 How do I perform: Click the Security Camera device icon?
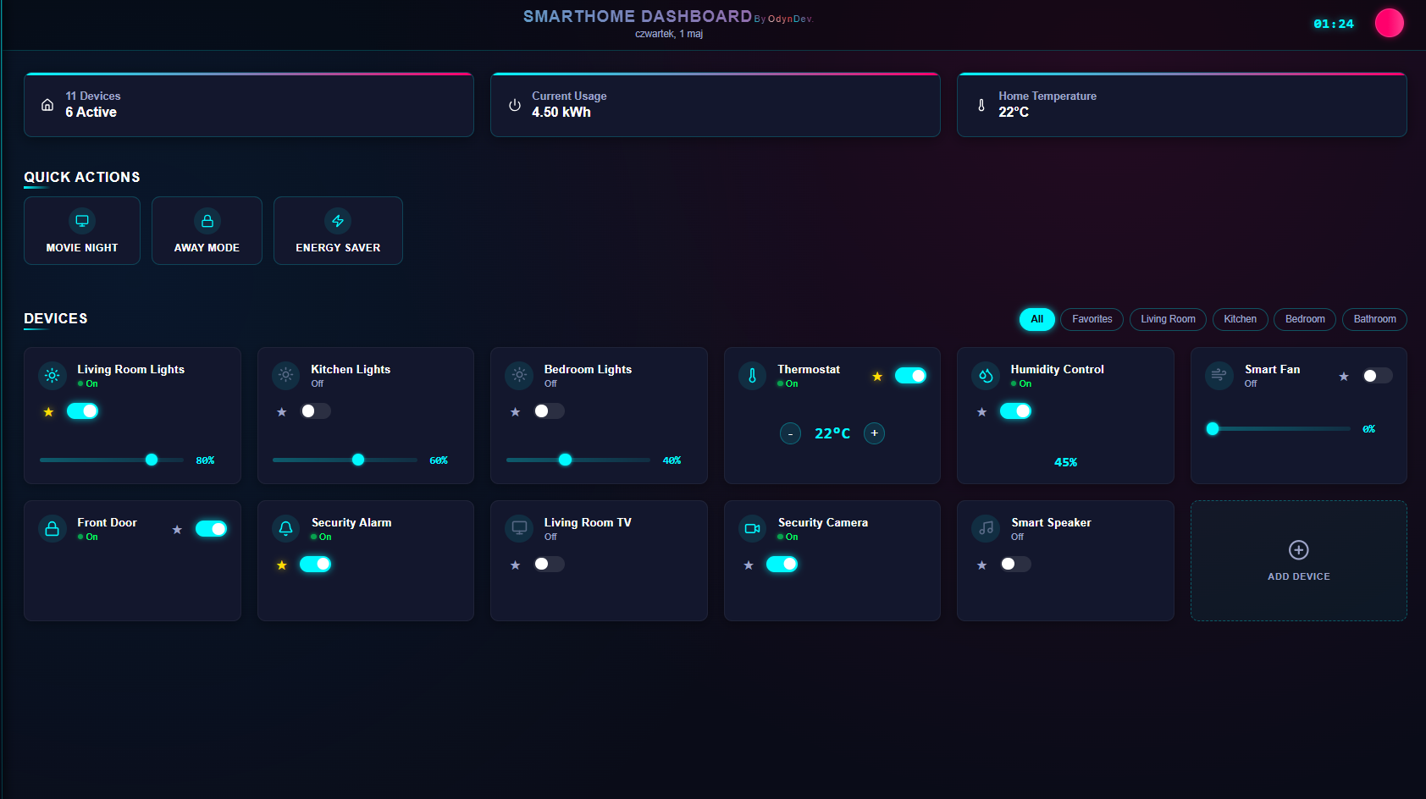752,529
